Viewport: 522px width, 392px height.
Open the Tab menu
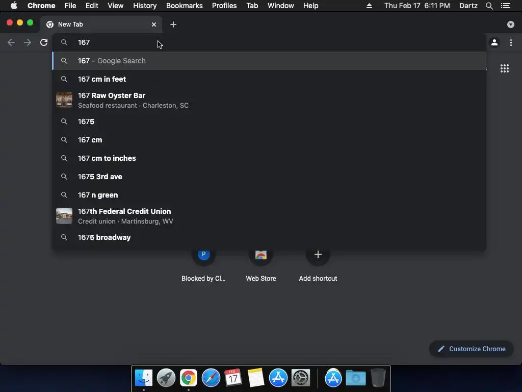click(252, 6)
